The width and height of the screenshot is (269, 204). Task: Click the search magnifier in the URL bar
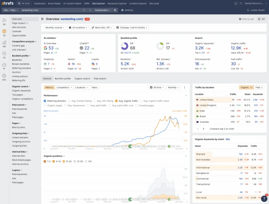[115, 11]
